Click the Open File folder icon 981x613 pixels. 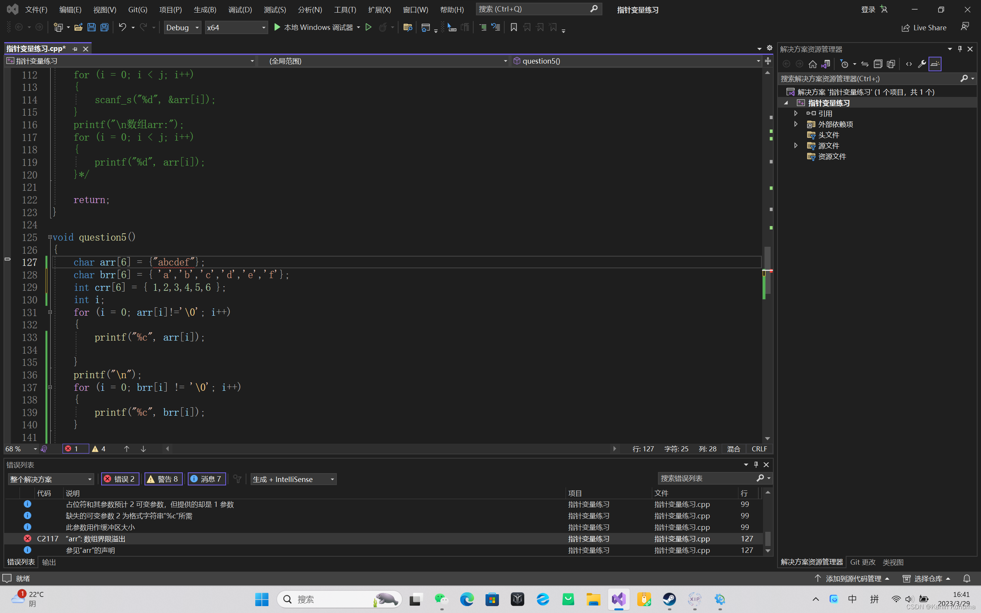coord(78,27)
